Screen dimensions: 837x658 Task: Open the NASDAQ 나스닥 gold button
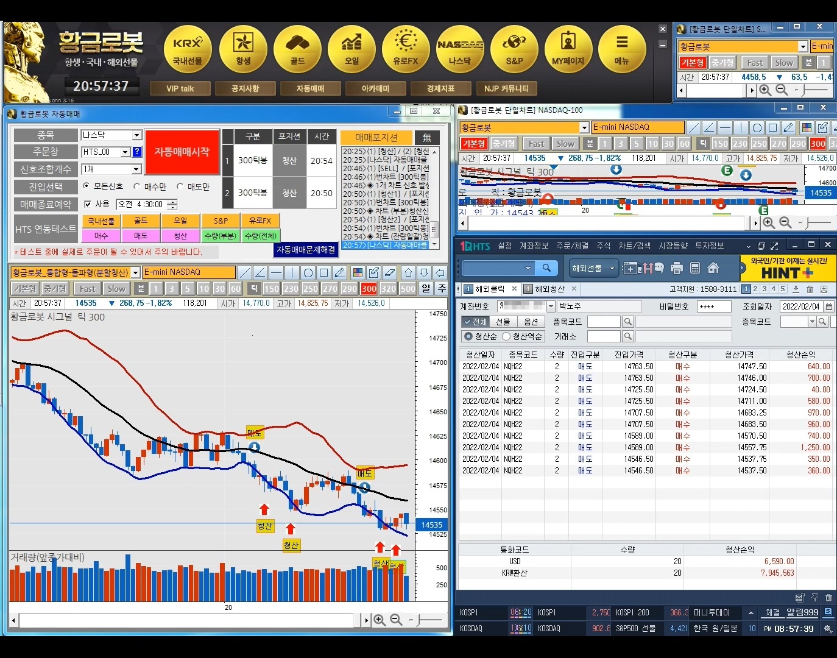[460, 49]
